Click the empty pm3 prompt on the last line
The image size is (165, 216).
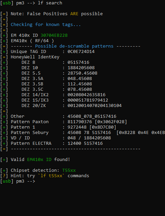tap(18, 181)
